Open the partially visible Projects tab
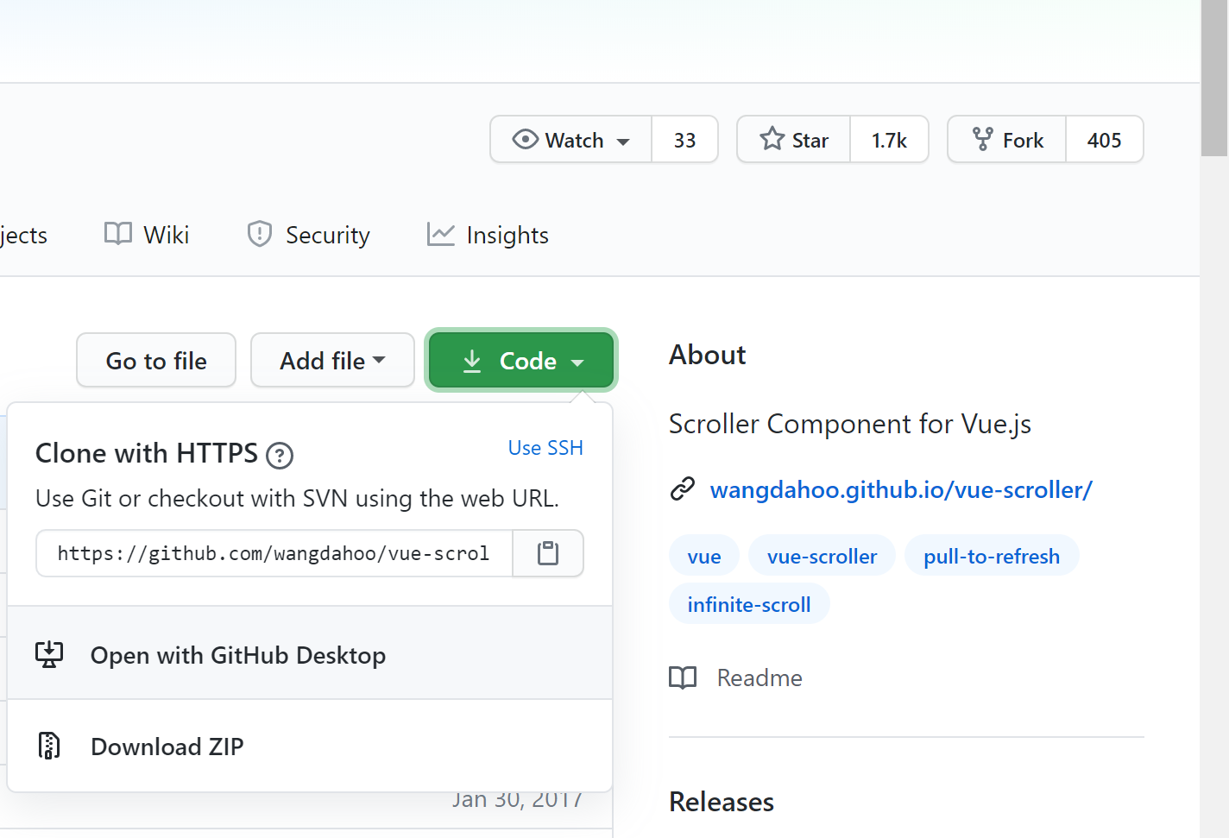 [x=23, y=235]
